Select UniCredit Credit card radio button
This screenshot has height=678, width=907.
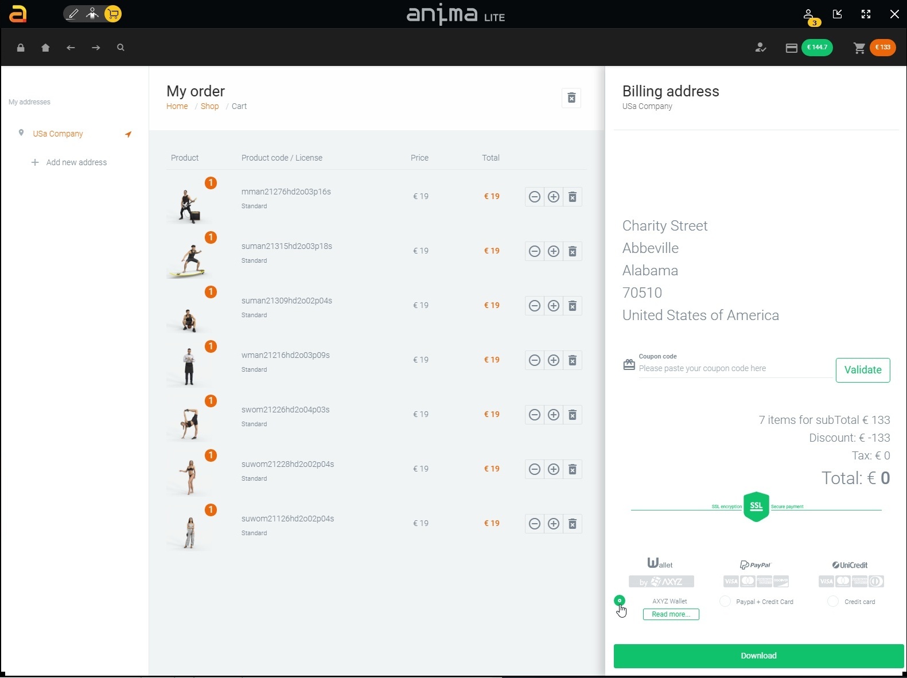tap(833, 601)
